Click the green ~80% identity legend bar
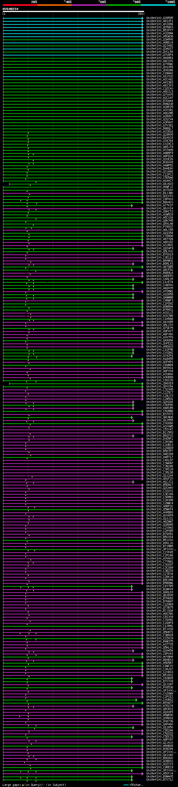 coord(123,5)
